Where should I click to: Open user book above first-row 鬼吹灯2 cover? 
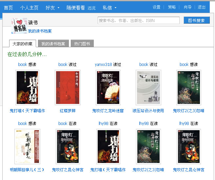(184, 64)
